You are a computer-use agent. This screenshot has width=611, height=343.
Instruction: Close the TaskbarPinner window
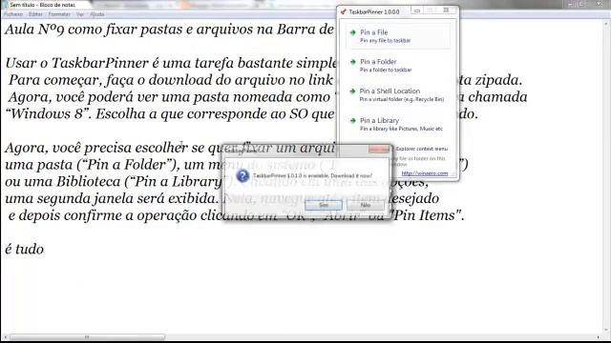point(446,10)
